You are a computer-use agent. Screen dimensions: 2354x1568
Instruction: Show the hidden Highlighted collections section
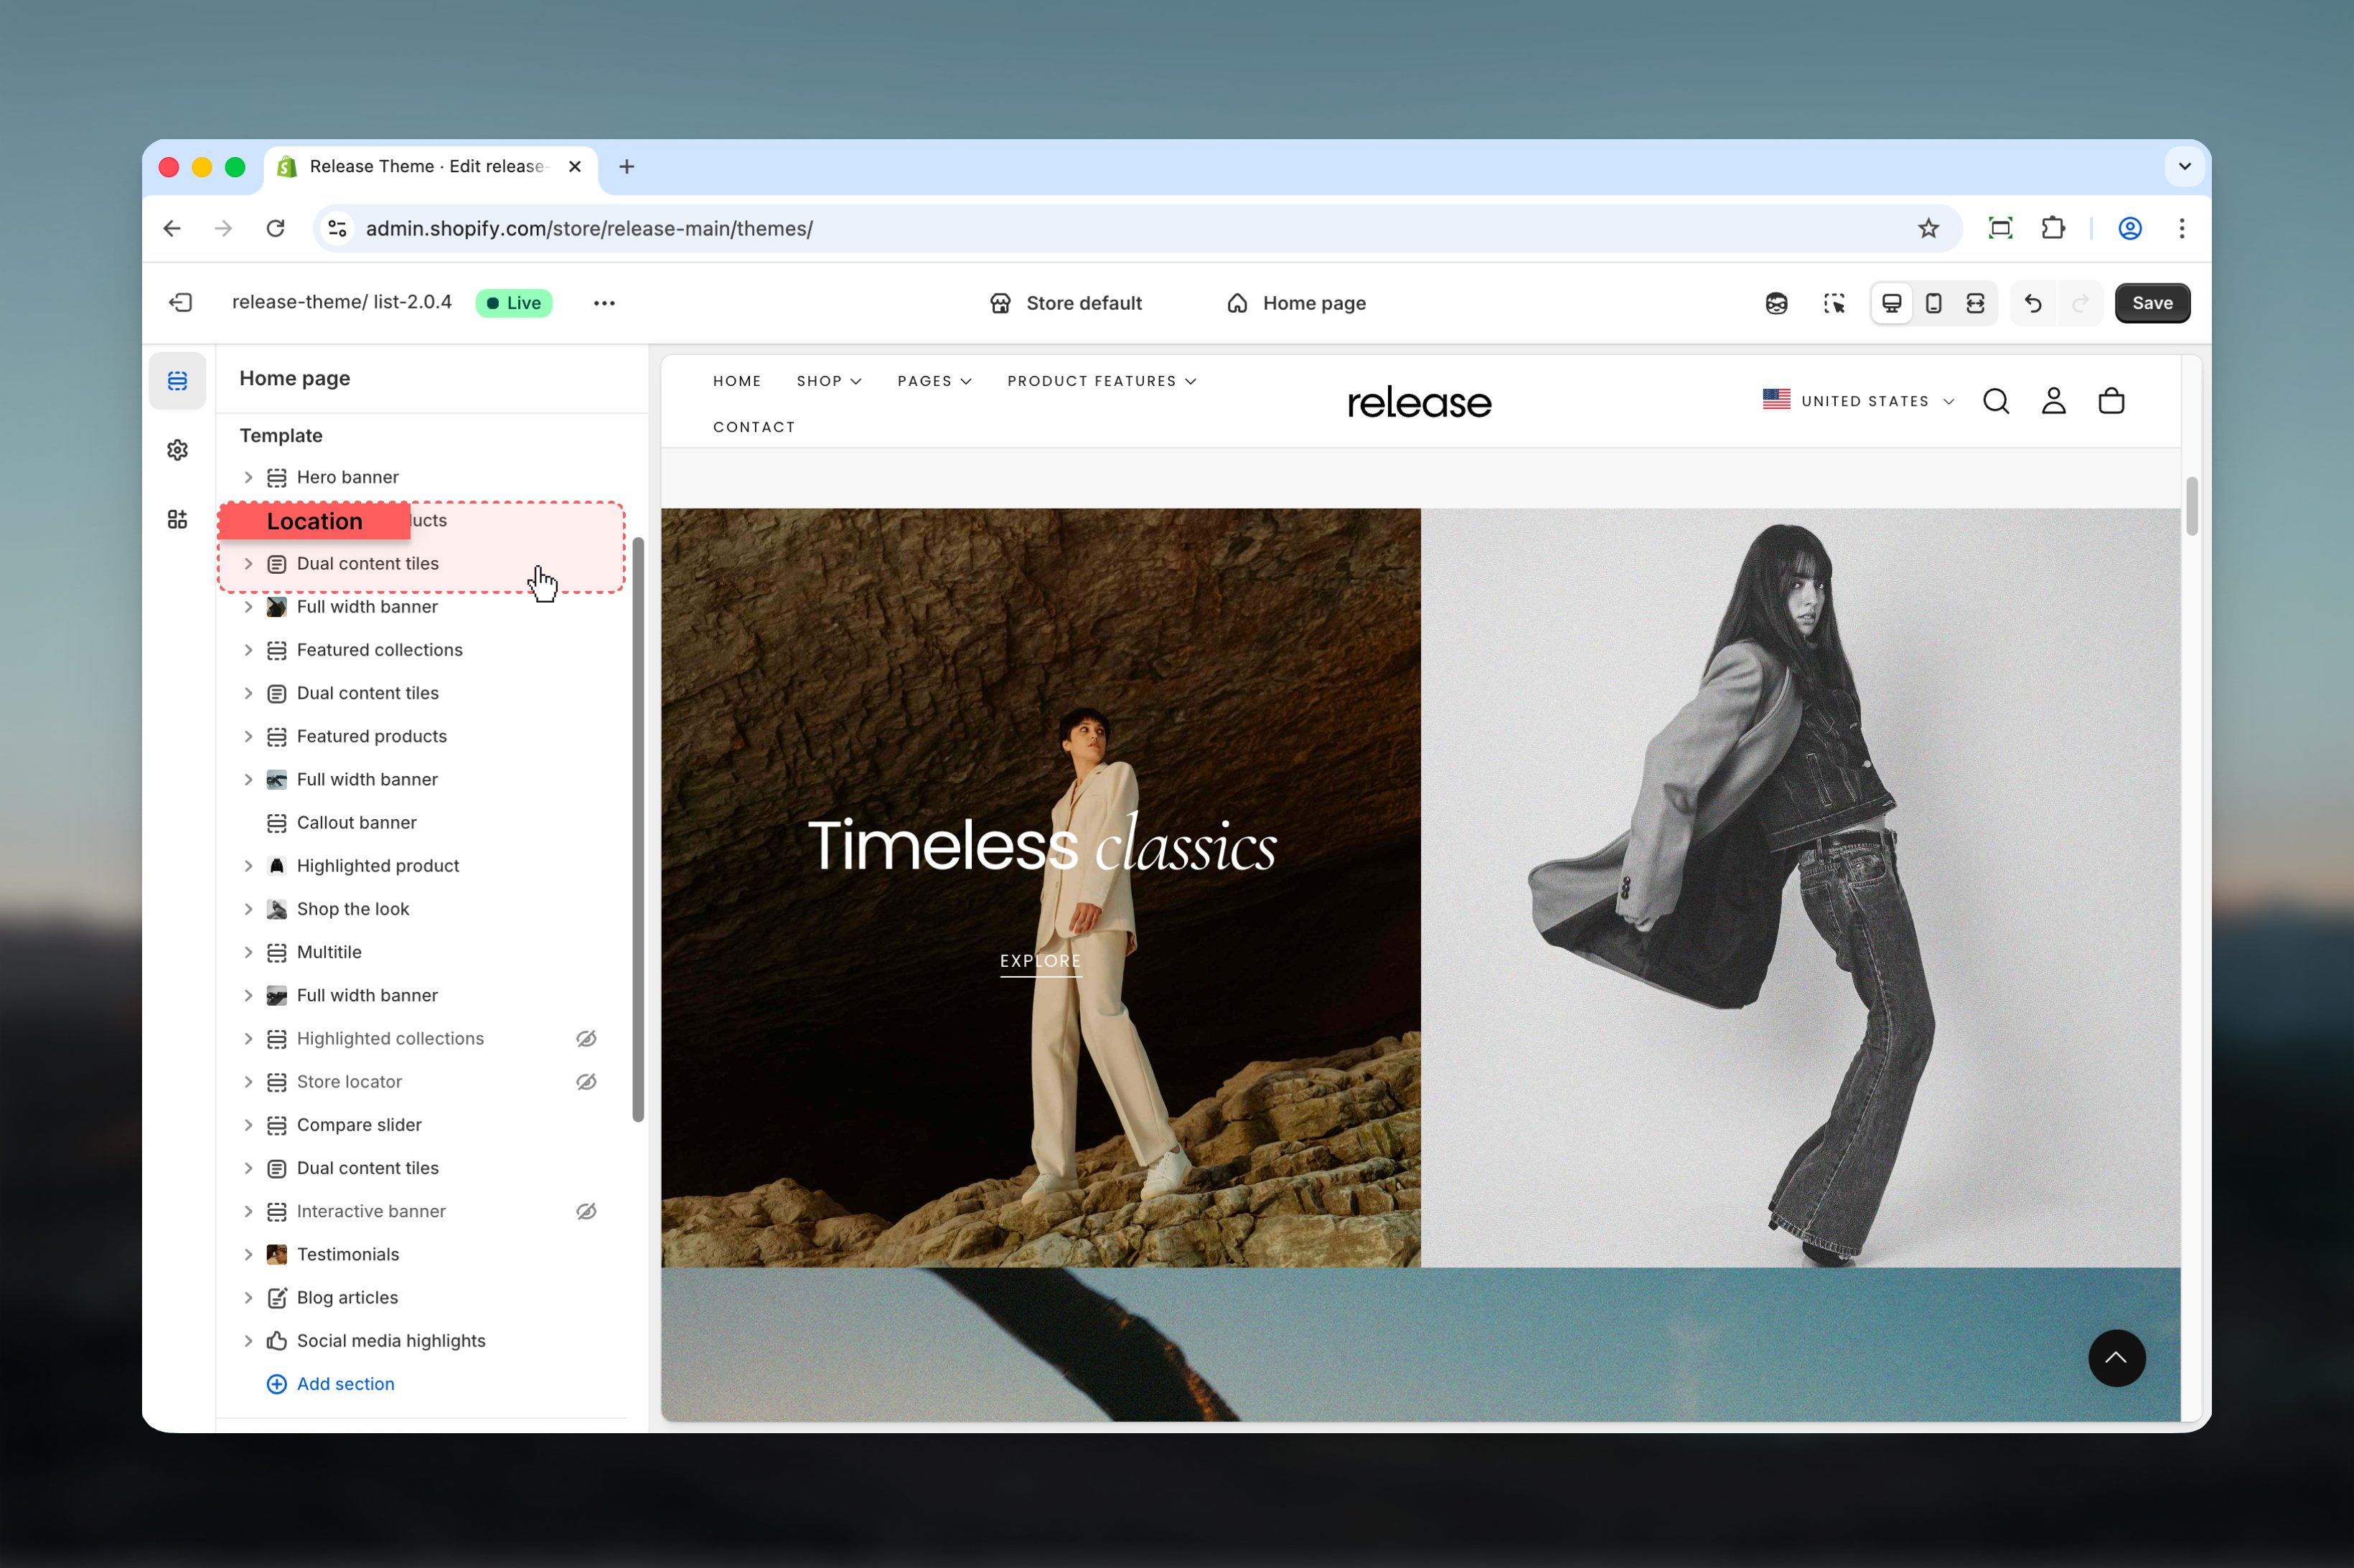click(586, 1038)
